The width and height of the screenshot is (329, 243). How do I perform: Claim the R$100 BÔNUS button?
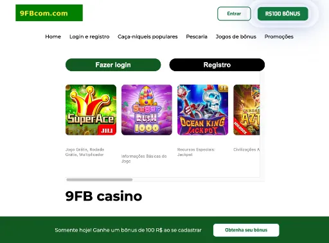click(283, 13)
